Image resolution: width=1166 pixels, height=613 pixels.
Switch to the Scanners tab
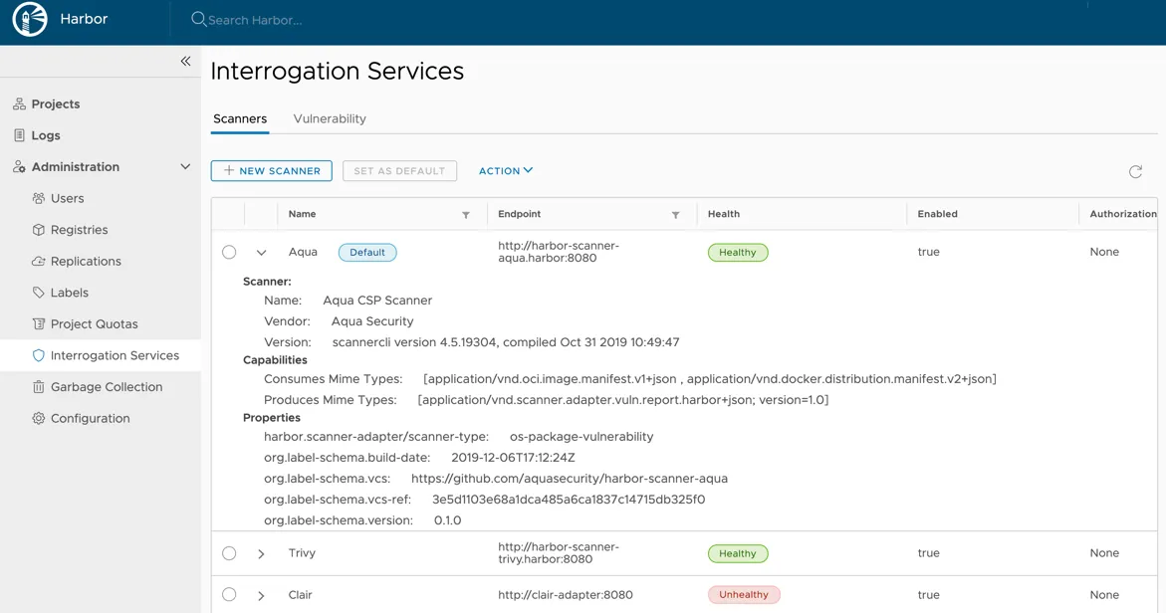click(239, 118)
